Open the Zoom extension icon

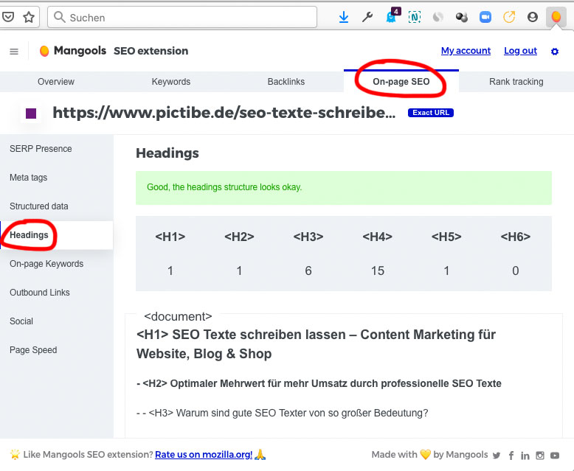click(x=485, y=17)
